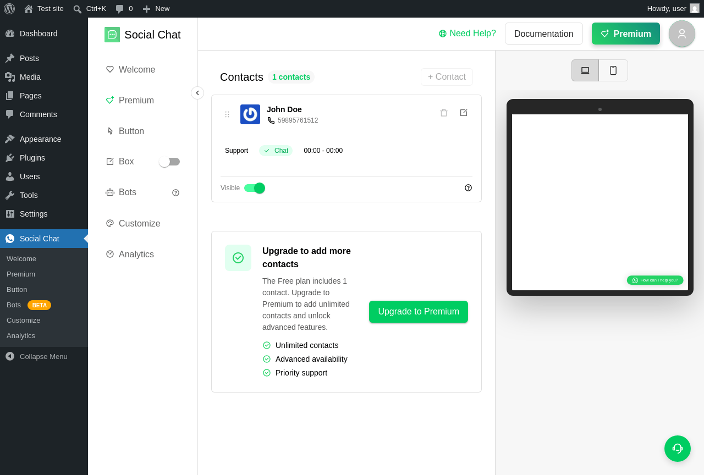Collapse the plugin sidebar with chevron
The height and width of the screenshot is (475, 704).
[197, 93]
